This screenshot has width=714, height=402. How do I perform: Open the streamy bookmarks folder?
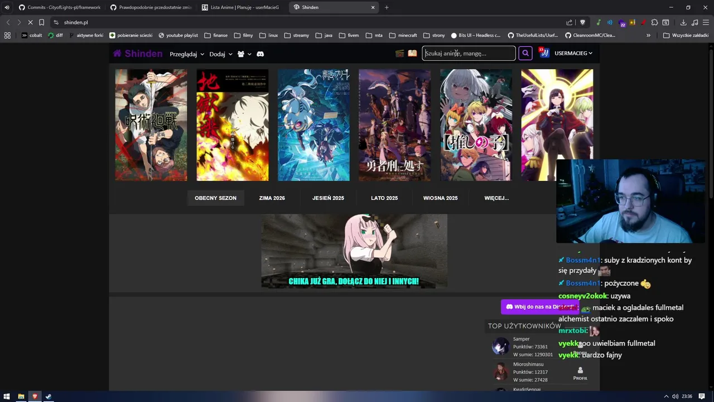pyautogui.click(x=296, y=35)
